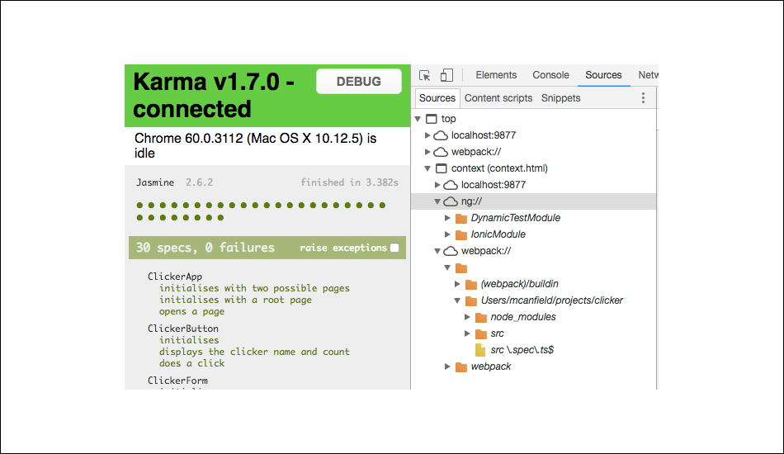Click the (webpack)/buildin folder icon

(471, 285)
